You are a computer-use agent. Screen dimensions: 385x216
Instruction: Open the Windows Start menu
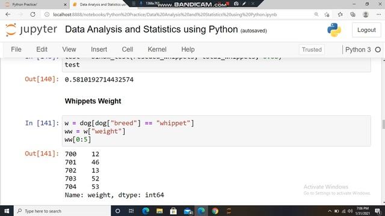(7, 211)
